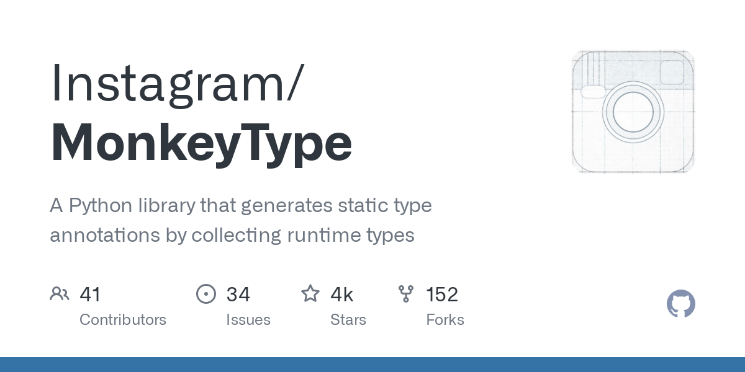This screenshot has width=745, height=372.
Task: Open the Forks label
Action: pos(445,320)
